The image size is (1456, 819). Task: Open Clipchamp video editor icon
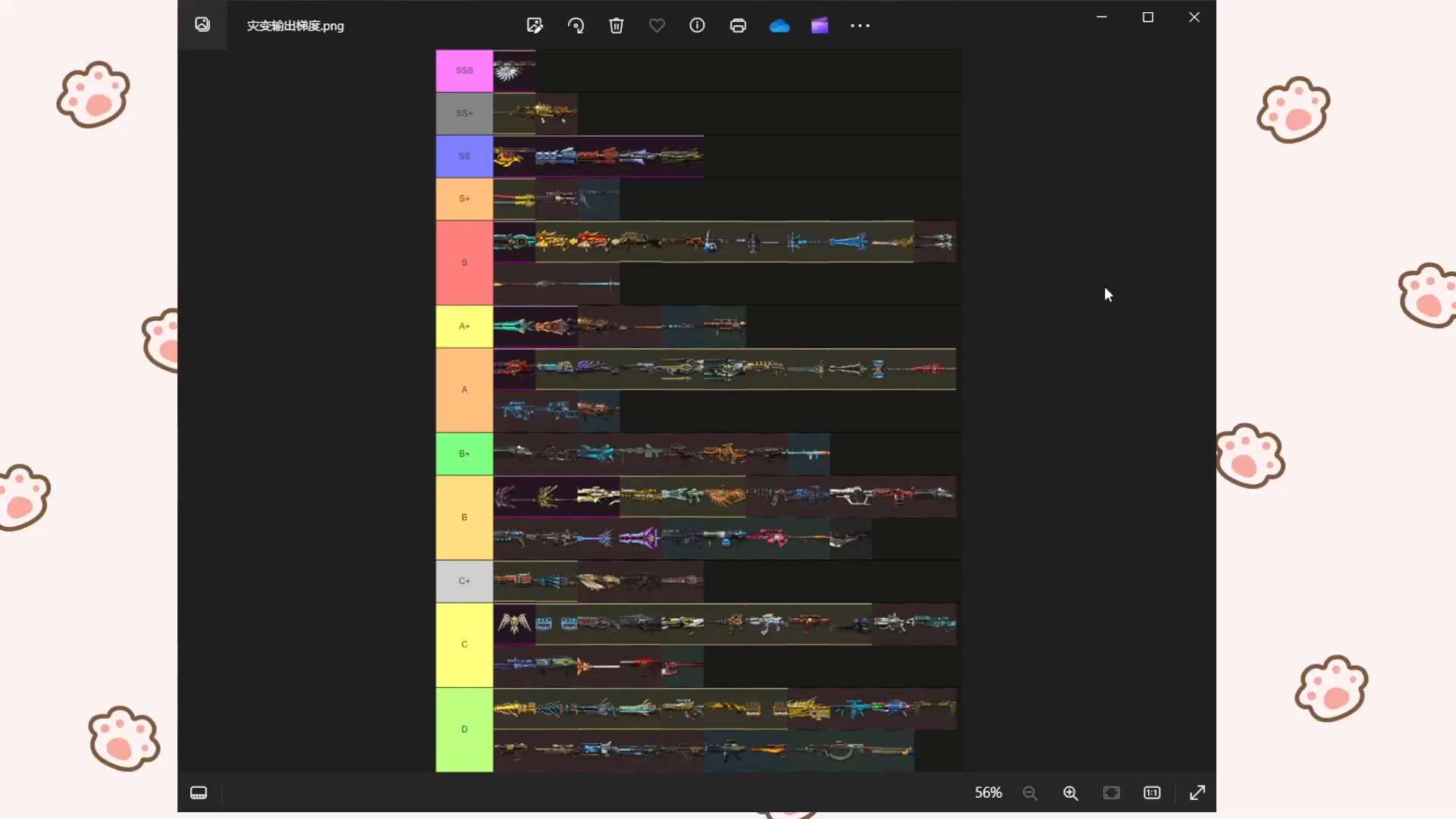pyautogui.click(x=820, y=26)
